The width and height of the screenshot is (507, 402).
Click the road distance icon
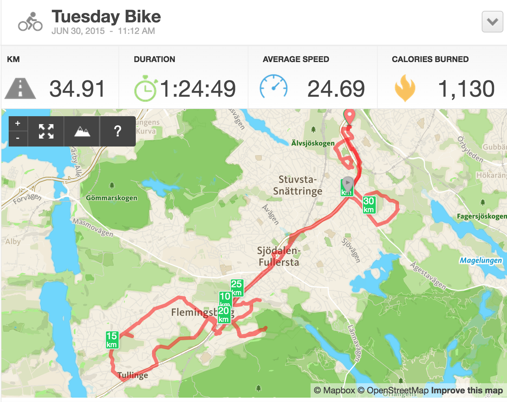pos(20,89)
